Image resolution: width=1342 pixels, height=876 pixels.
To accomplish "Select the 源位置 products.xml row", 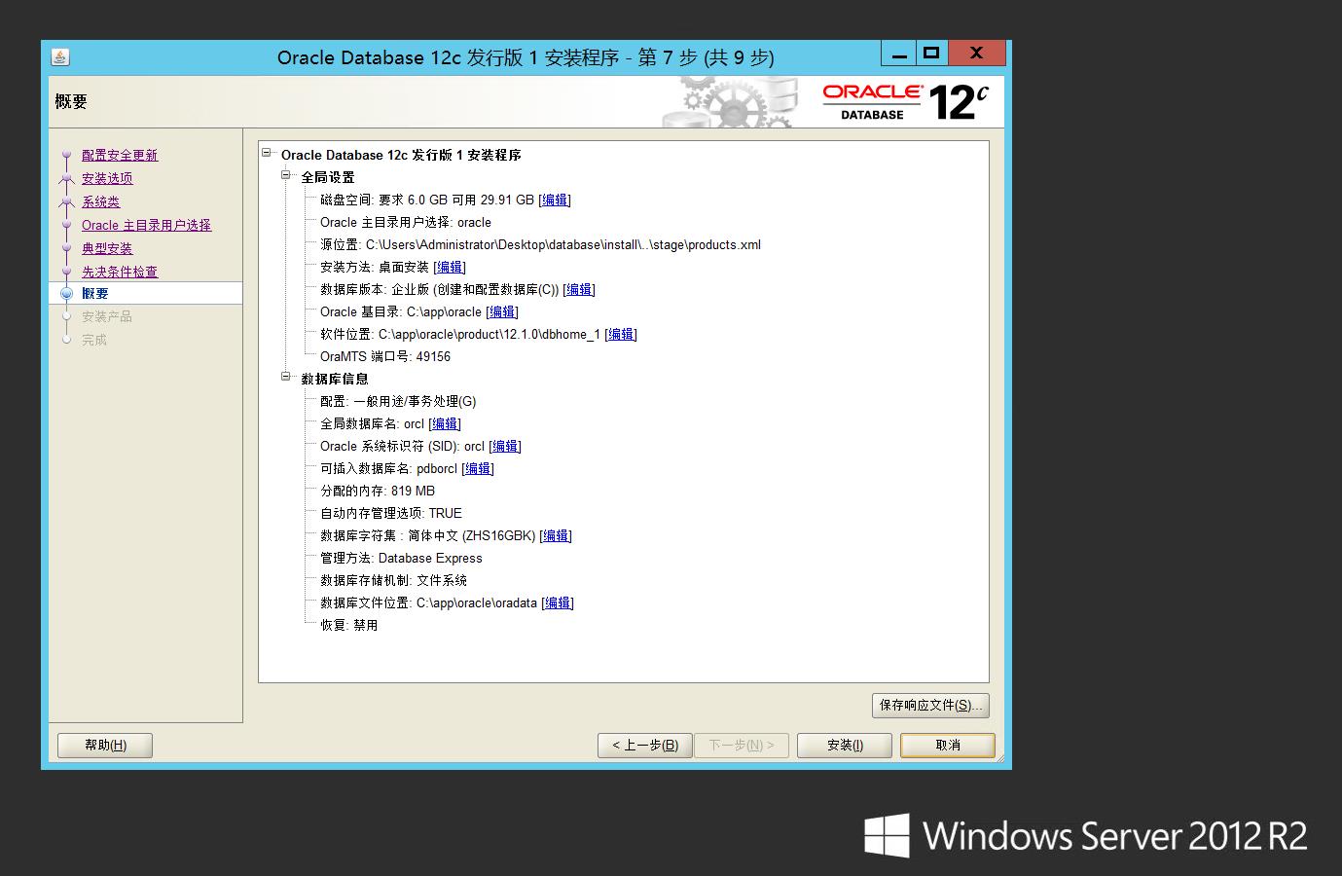I will 540,244.
